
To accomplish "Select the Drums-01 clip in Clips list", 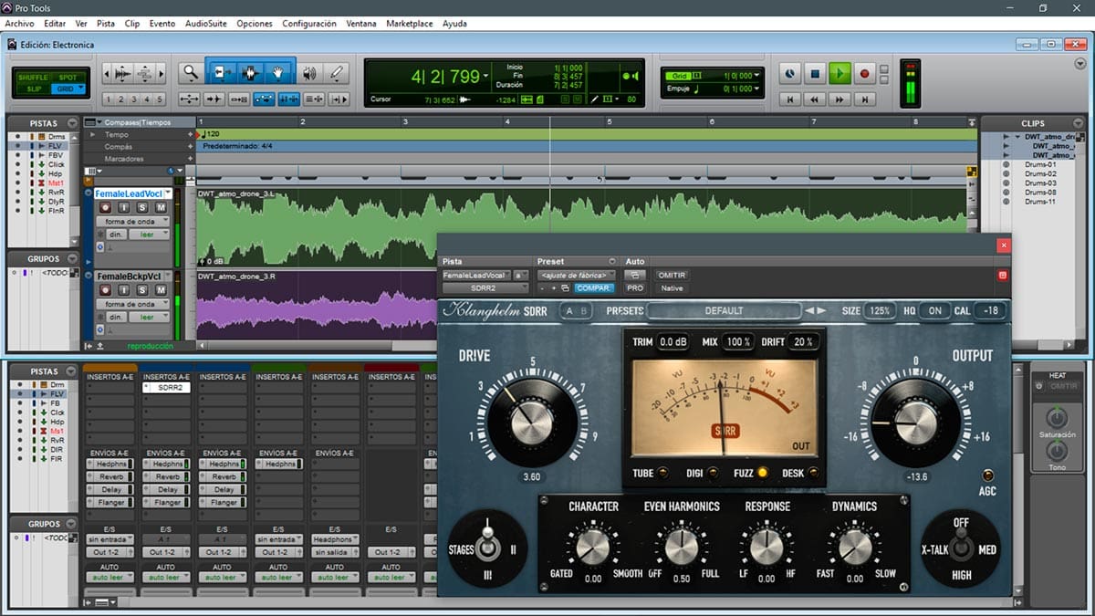I will coord(1039,164).
